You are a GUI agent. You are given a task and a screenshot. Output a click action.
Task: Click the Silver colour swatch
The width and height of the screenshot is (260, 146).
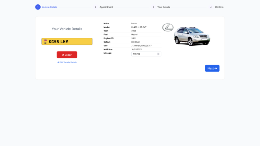click(133, 42)
